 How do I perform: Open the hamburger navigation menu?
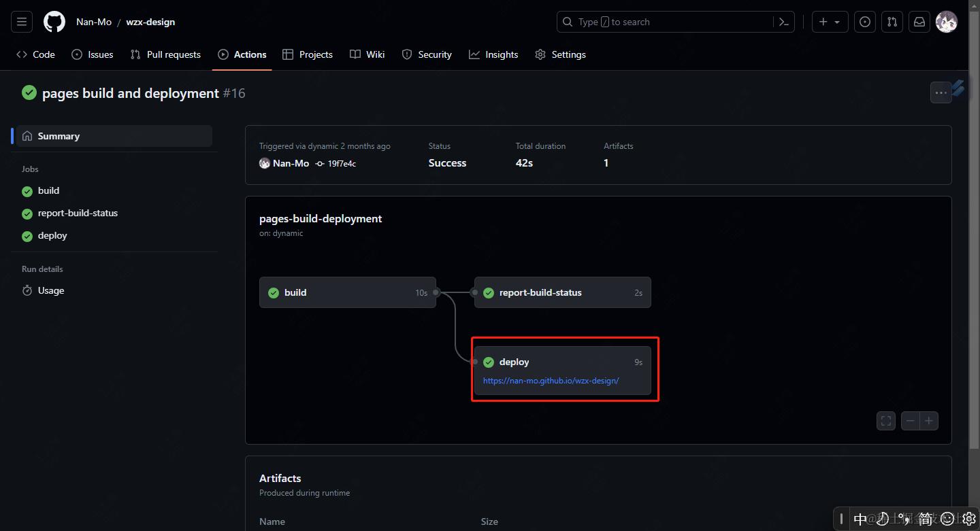pyautogui.click(x=22, y=22)
